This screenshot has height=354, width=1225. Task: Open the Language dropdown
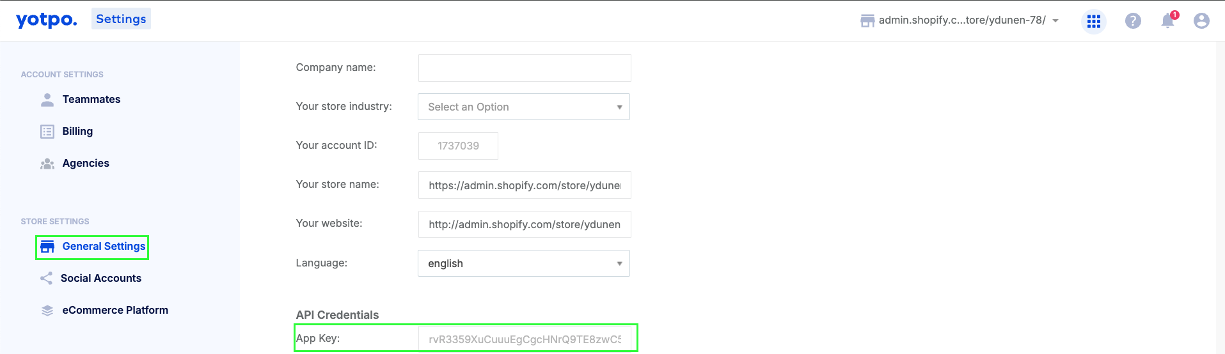click(524, 263)
